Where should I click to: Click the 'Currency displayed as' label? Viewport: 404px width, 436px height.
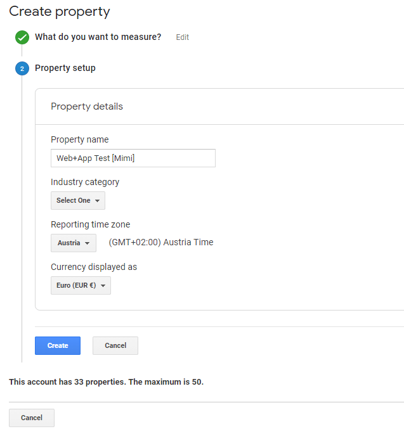pos(94,267)
